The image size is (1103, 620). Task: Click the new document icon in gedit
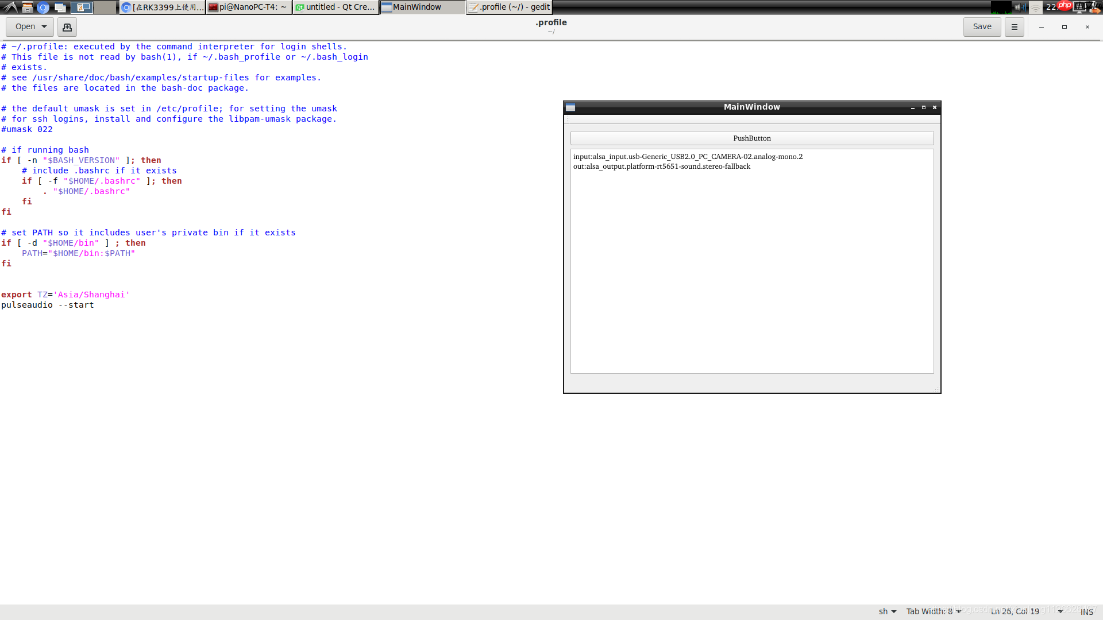[67, 27]
